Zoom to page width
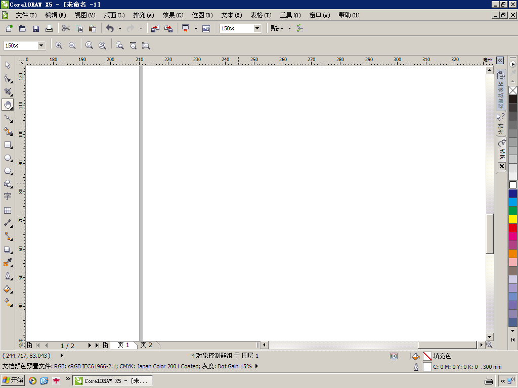This screenshot has width=518, height=388. pos(133,45)
